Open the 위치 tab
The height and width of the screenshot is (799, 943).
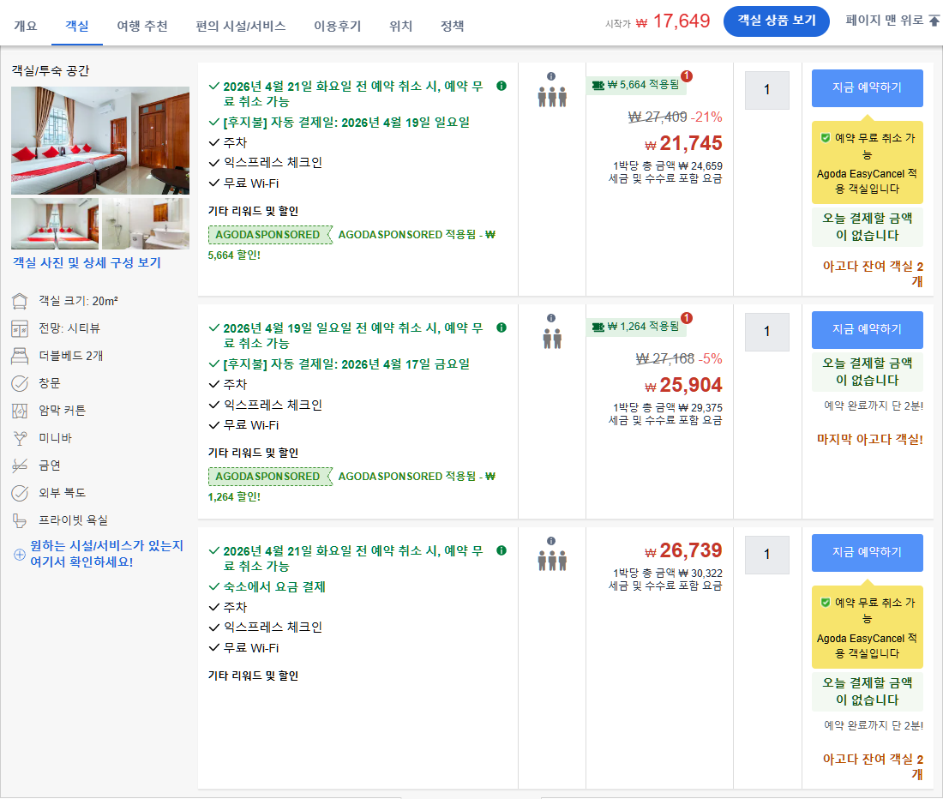tap(400, 26)
